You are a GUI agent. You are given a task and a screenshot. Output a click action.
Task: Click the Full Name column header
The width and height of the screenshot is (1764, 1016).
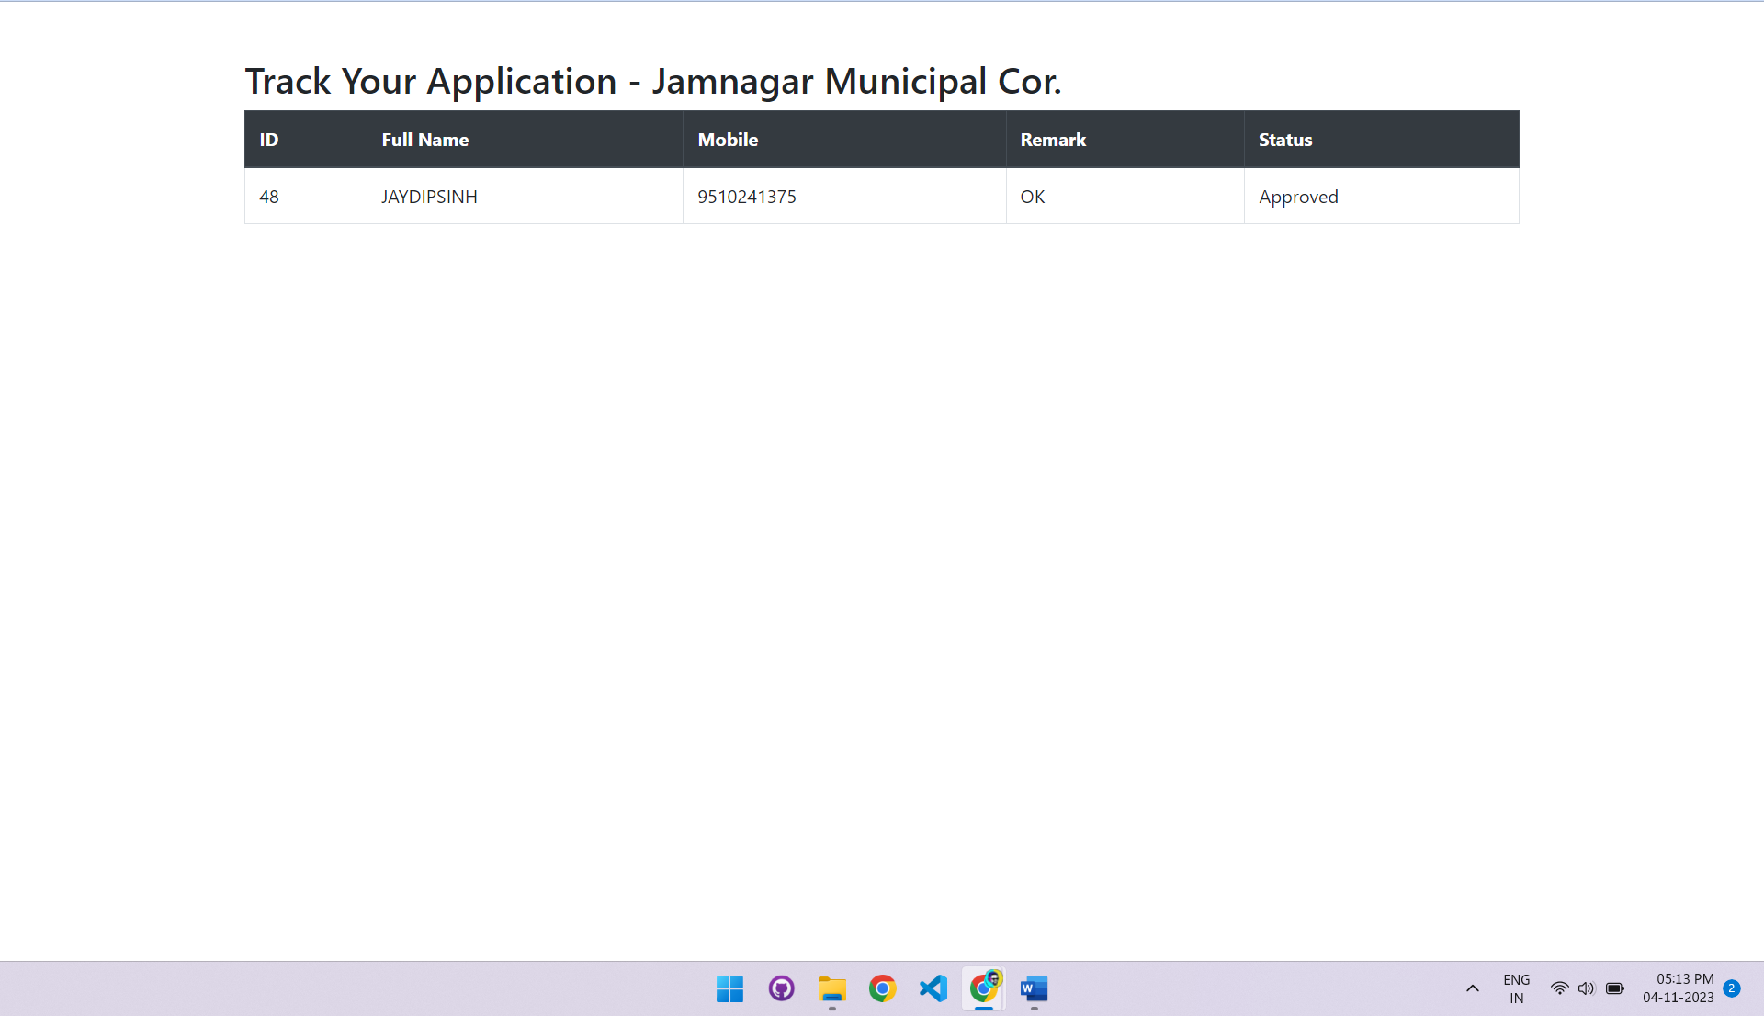(425, 140)
